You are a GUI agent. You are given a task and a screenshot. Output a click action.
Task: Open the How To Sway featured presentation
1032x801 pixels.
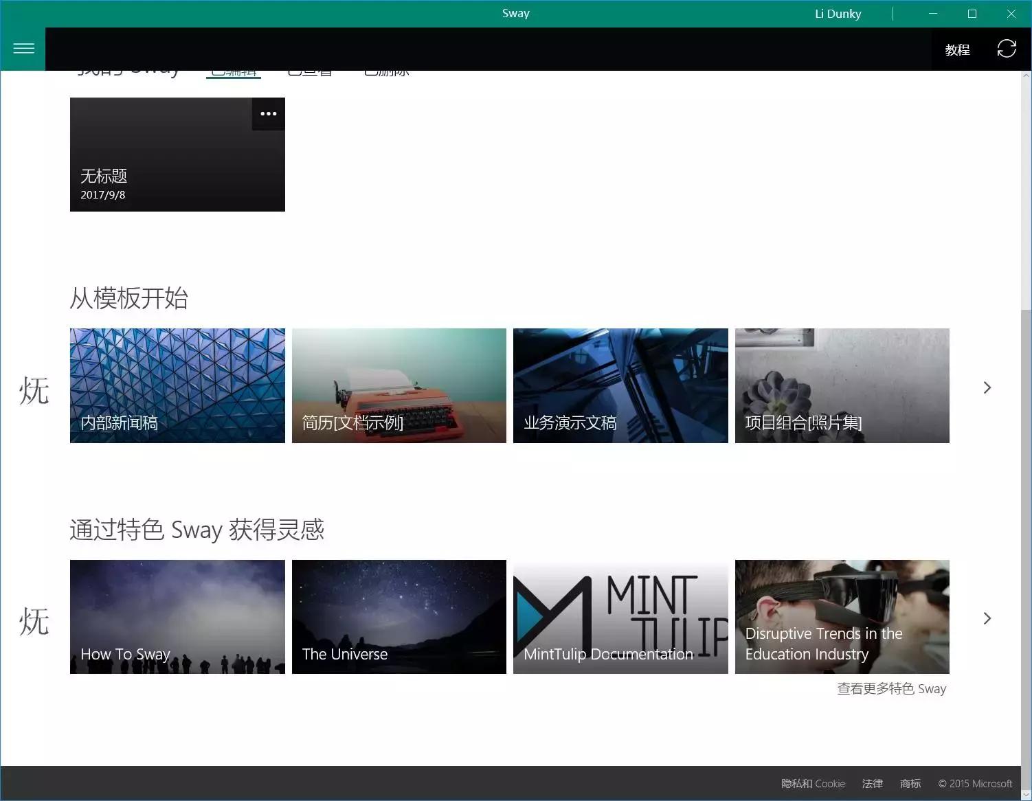coord(177,616)
